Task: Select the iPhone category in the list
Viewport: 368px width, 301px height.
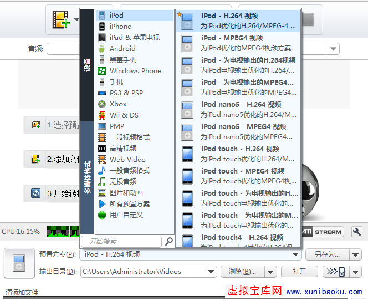Action: pyautogui.click(x=120, y=27)
